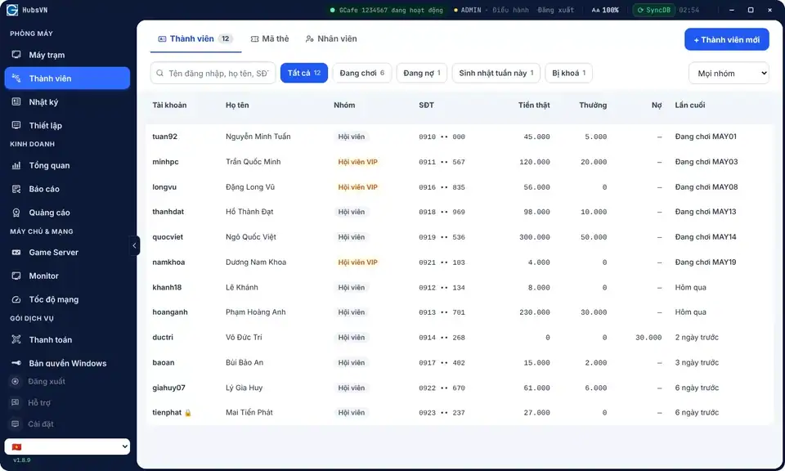Click the lock icon beside tienphat
Viewport: 785px width, 471px height.
(188, 413)
